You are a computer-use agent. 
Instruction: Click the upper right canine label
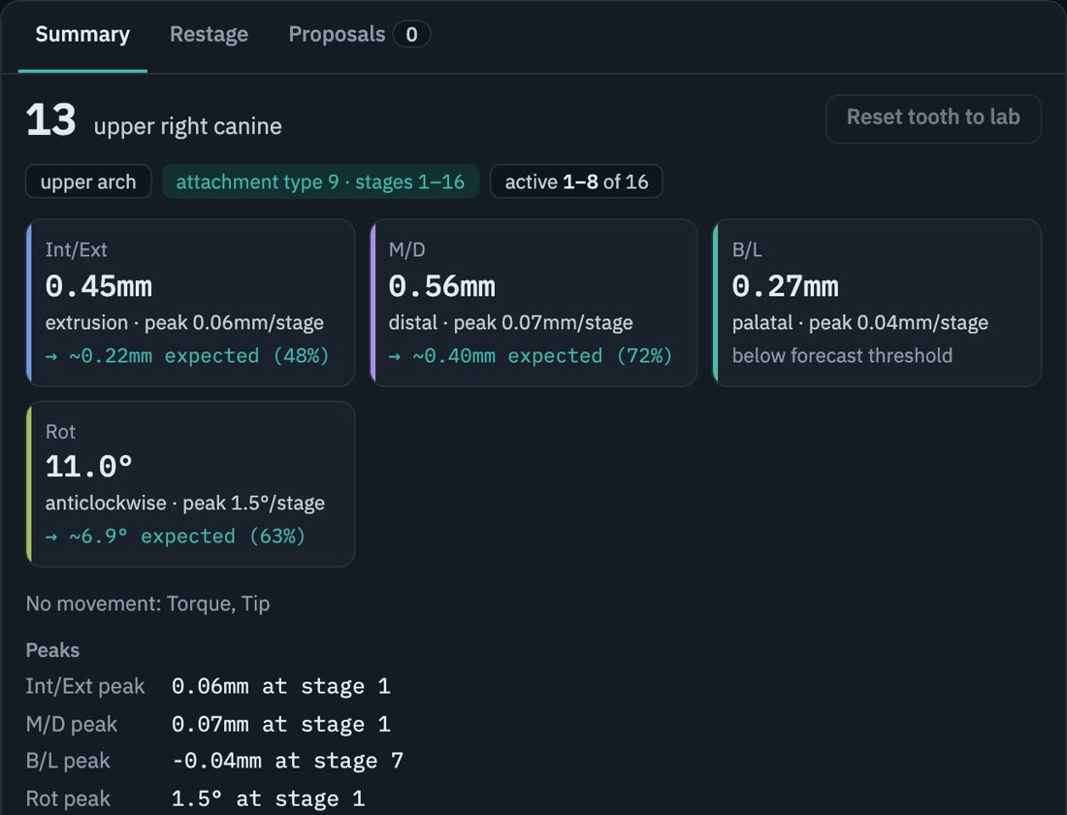pyautogui.click(x=188, y=127)
